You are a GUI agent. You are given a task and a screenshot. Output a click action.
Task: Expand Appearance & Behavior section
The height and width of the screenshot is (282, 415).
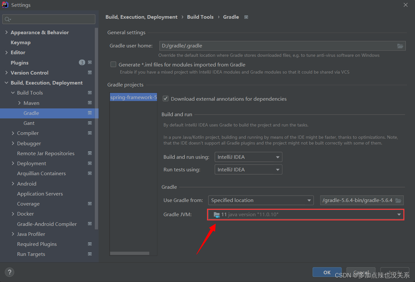point(6,32)
